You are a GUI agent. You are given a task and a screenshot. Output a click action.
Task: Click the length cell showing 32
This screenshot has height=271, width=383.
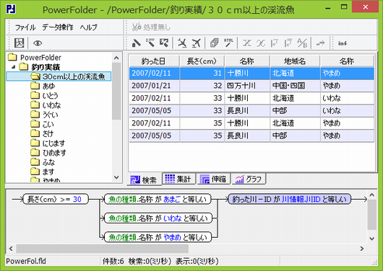202,86
